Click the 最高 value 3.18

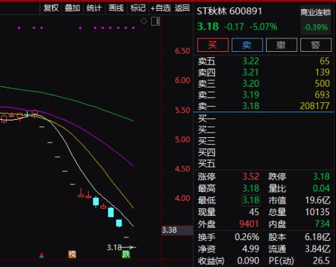pos(251,188)
